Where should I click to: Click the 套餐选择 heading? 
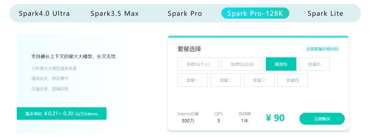[189, 49]
